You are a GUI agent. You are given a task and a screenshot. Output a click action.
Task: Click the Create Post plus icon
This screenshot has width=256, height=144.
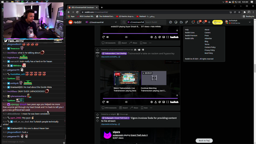click(x=209, y=22)
